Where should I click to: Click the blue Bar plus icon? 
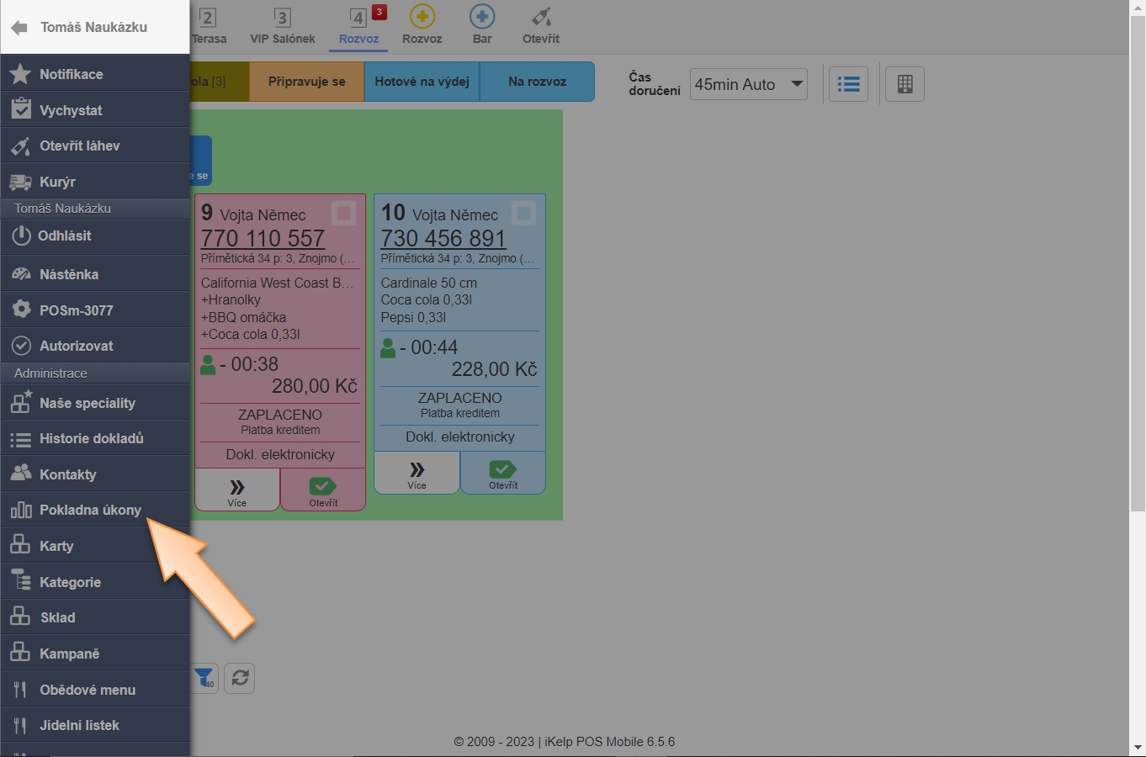[x=481, y=17]
